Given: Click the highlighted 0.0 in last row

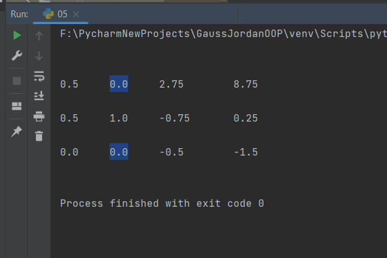Looking at the screenshot, I should pyautogui.click(x=119, y=152).
